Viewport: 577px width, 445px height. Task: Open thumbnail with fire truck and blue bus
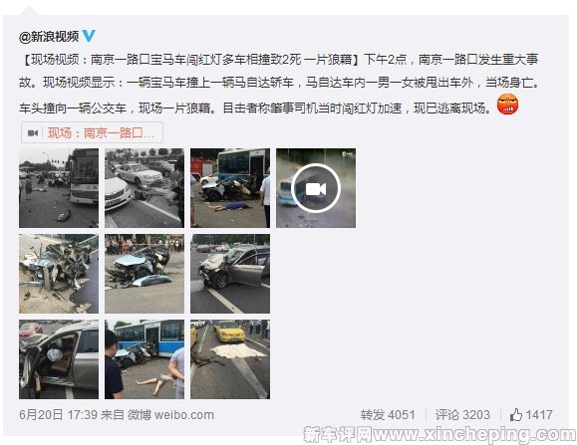[x=230, y=188]
